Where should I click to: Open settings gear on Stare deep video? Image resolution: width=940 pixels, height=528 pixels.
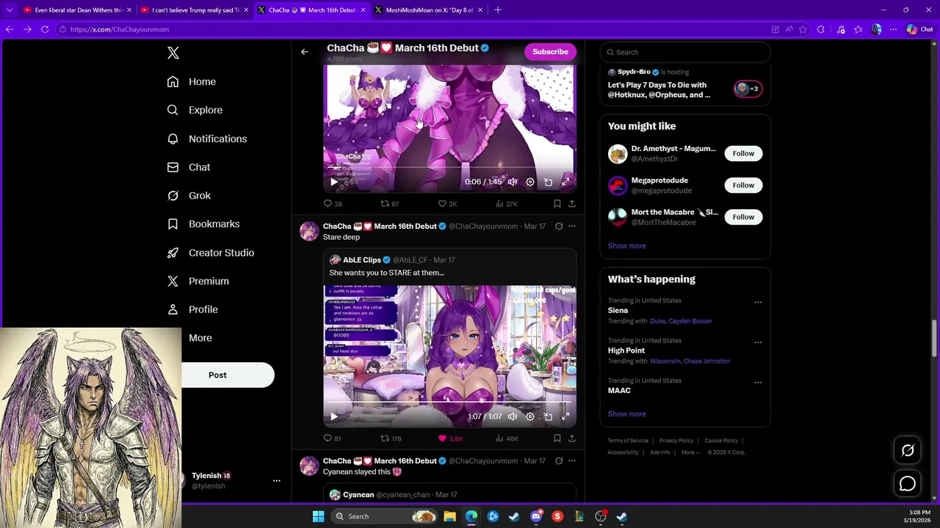point(530,417)
